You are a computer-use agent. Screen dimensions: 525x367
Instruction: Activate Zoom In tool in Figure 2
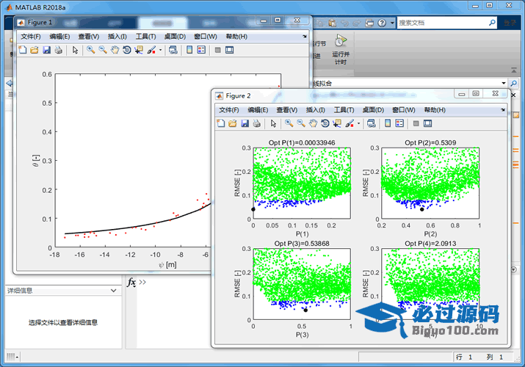tap(289, 123)
